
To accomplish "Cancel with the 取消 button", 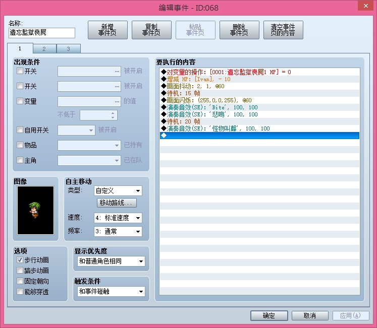I will click(x=310, y=315).
